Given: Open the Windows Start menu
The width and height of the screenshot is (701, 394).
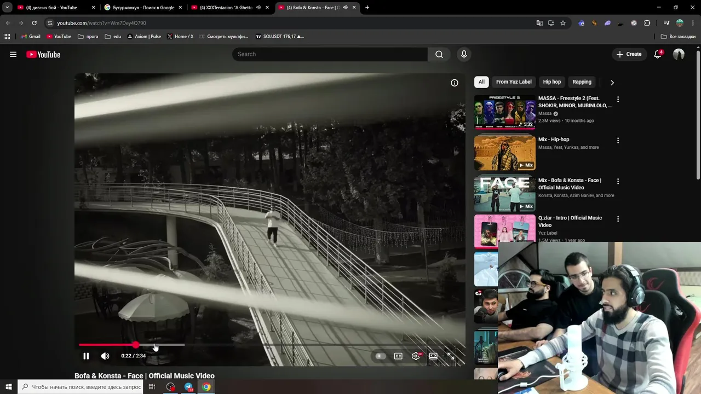Looking at the screenshot, I should 8,387.
